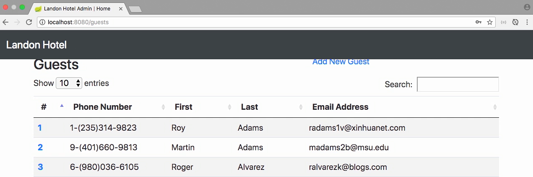Open the Show entries count dropdown
Viewport: 533px width, 177px height.
pyautogui.click(x=69, y=83)
